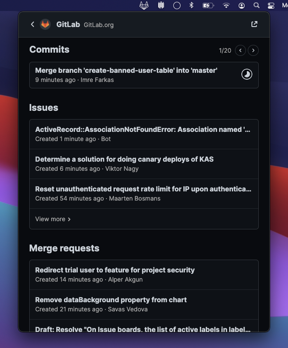Go back using the left arrow in header
The height and width of the screenshot is (348, 288).
tap(32, 24)
